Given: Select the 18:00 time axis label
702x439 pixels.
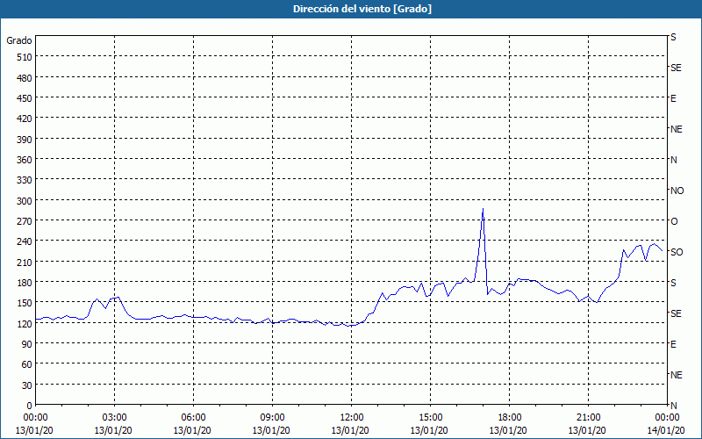Looking at the screenshot, I should point(510,418).
